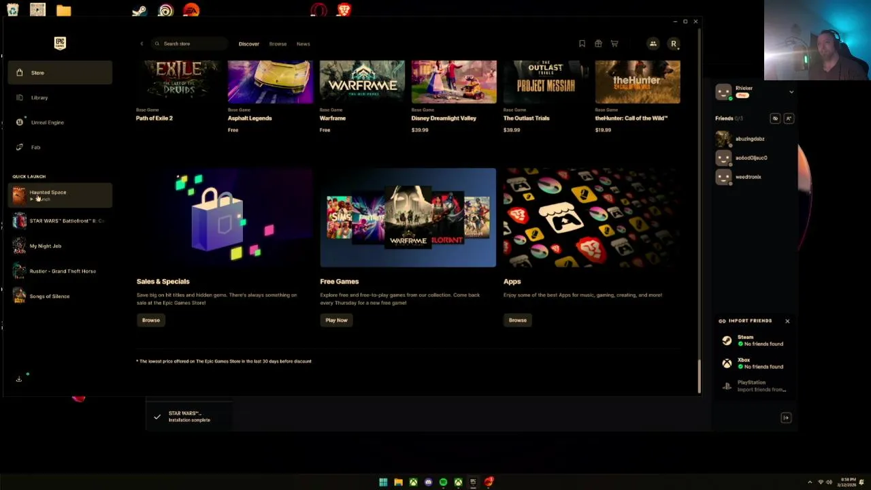871x490 pixels.
Task: Open Fab in the sidebar
Action: (60, 147)
